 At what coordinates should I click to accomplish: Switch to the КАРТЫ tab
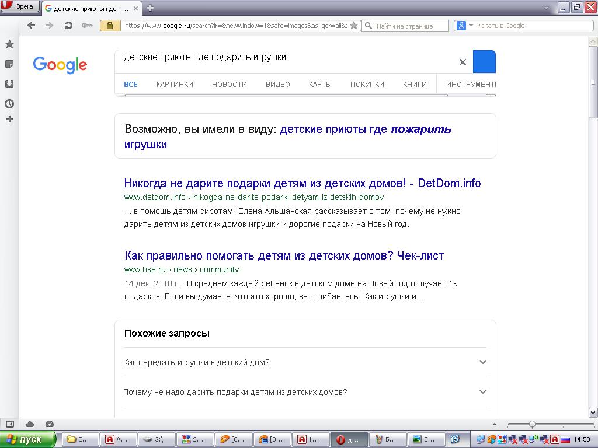click(320, 84)
